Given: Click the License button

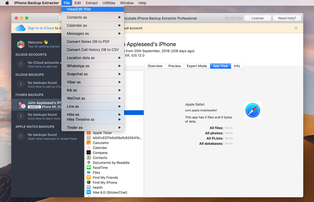Looking at the screenshot, I should click(257, 18).
